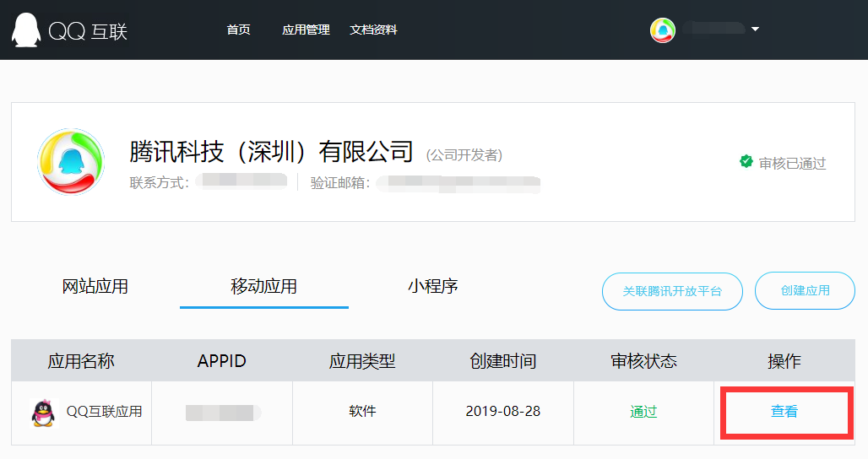The image size is (868, 459).
Task: Click 关联腾讯开放平台 button
Action: (672, 291)
